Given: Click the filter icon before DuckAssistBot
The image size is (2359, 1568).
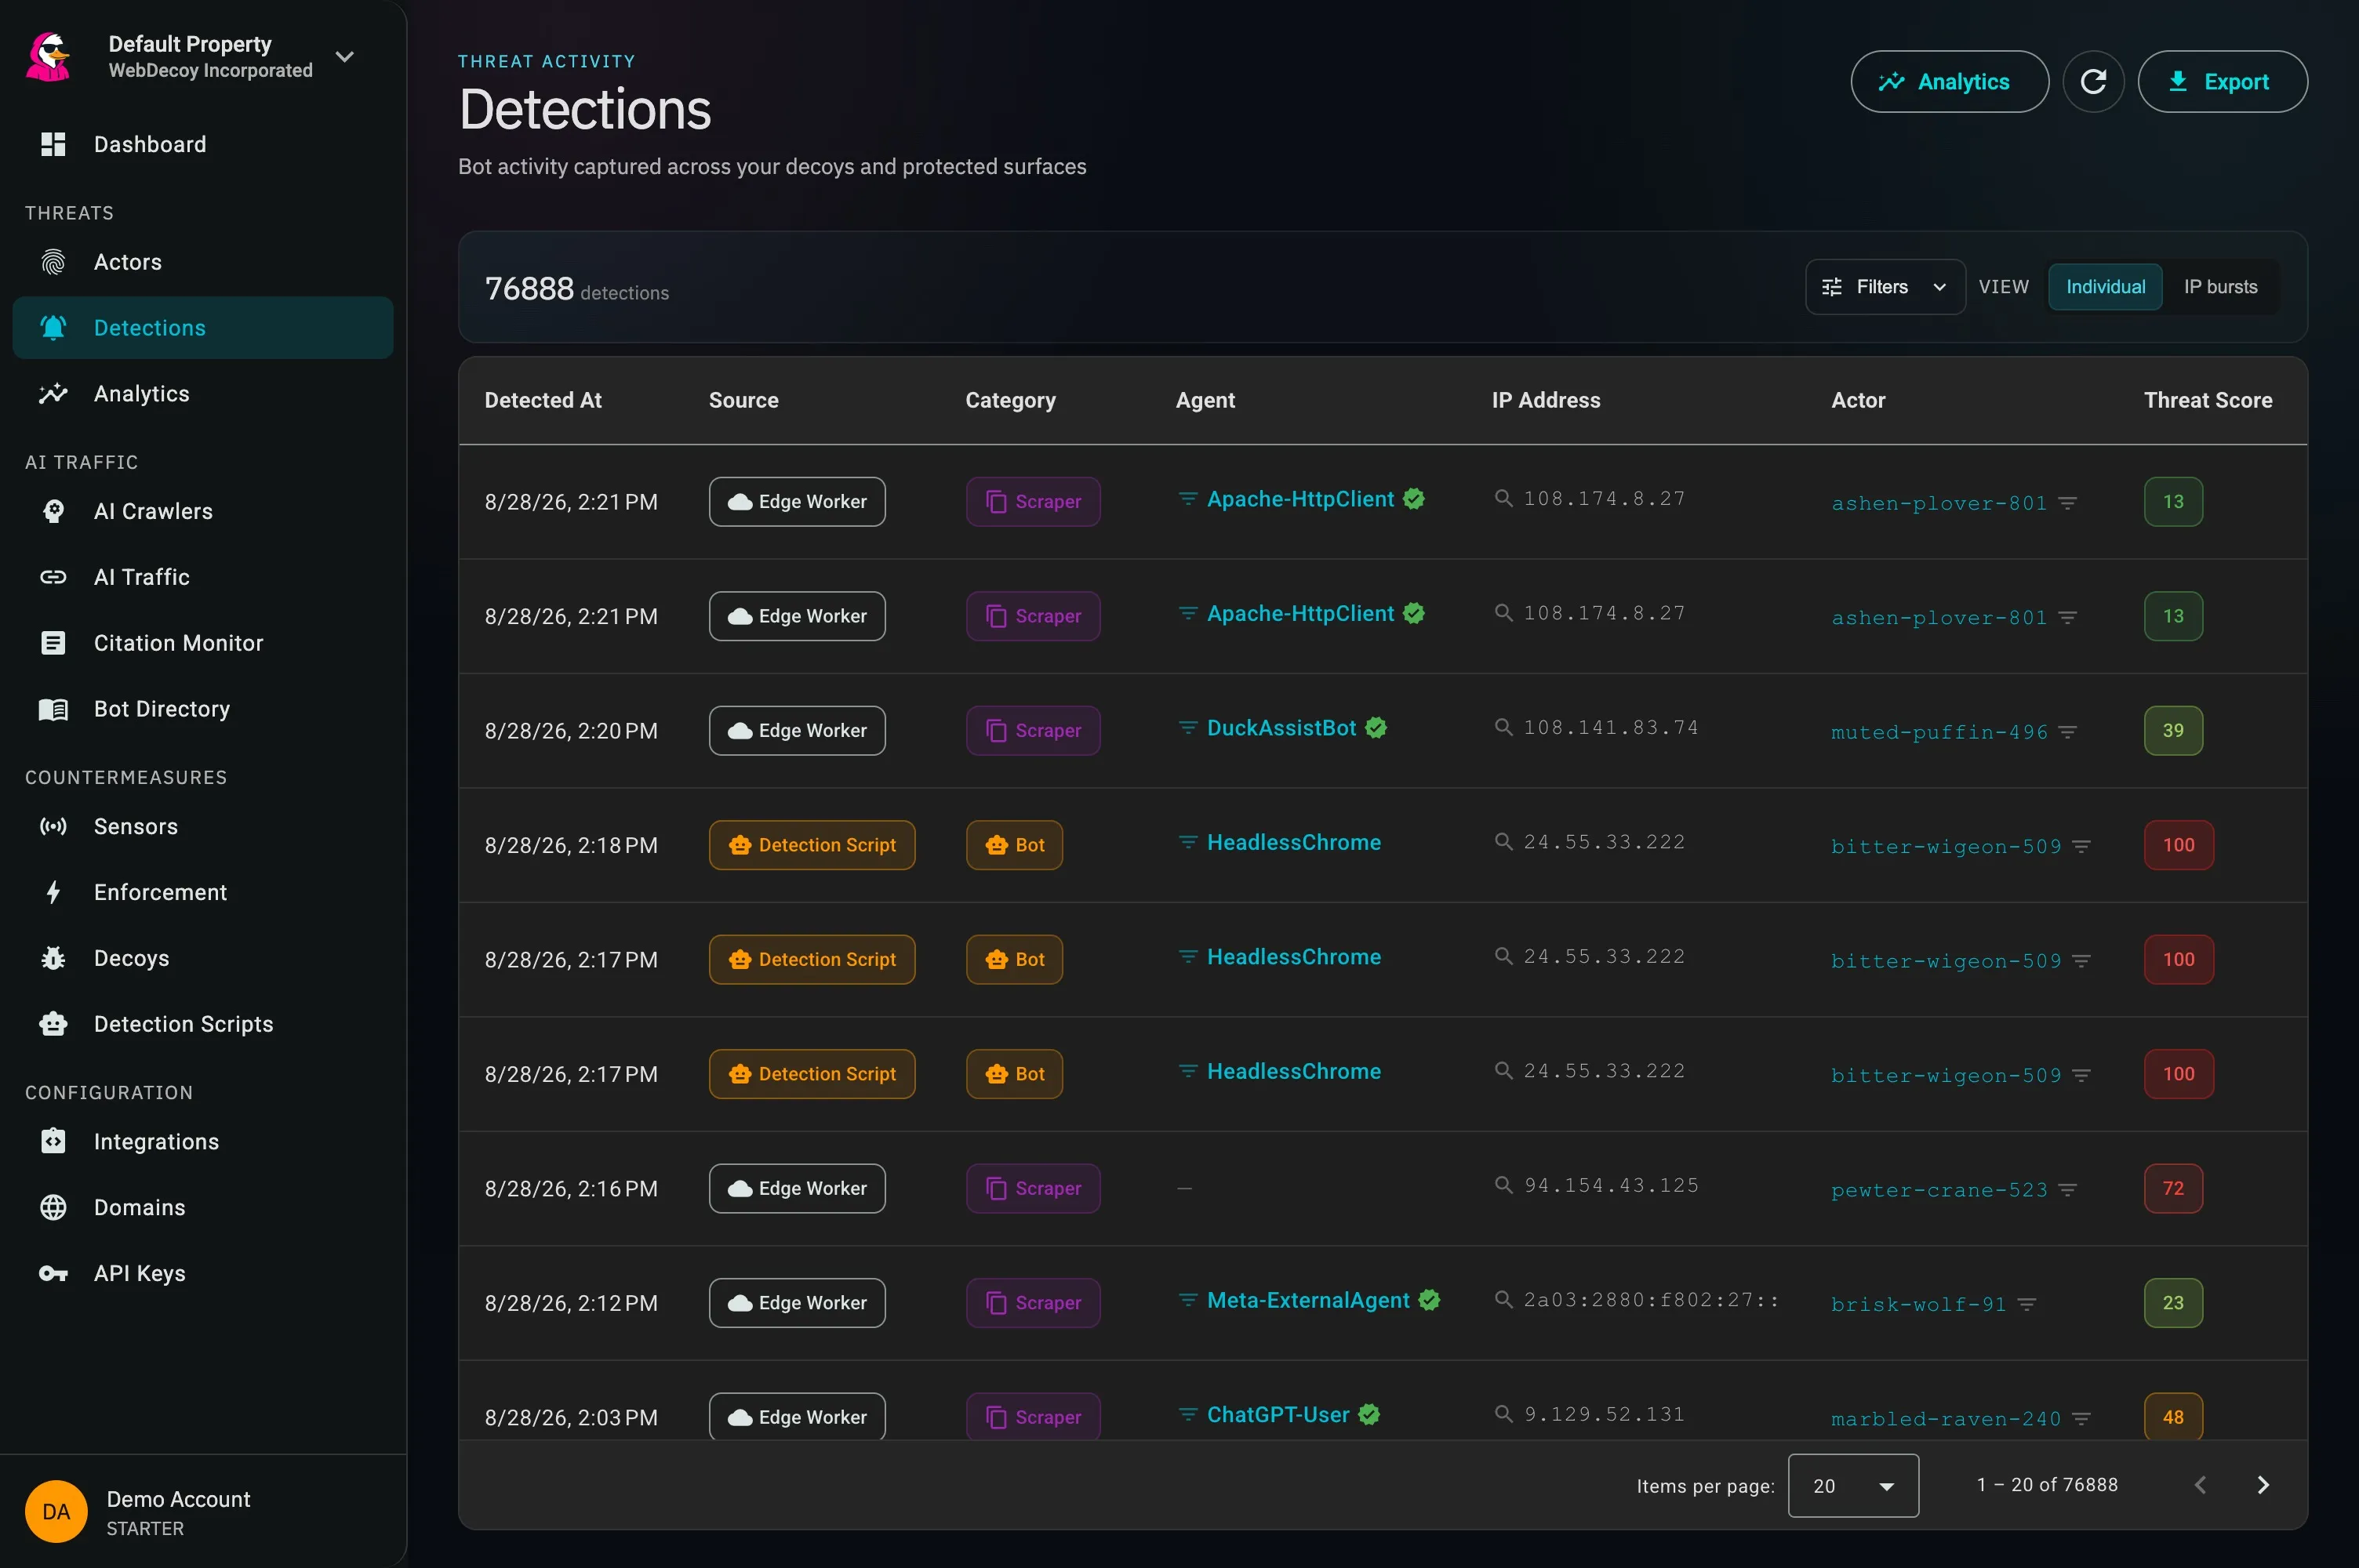Looking at the screenshot, I should click(1187, 728).
